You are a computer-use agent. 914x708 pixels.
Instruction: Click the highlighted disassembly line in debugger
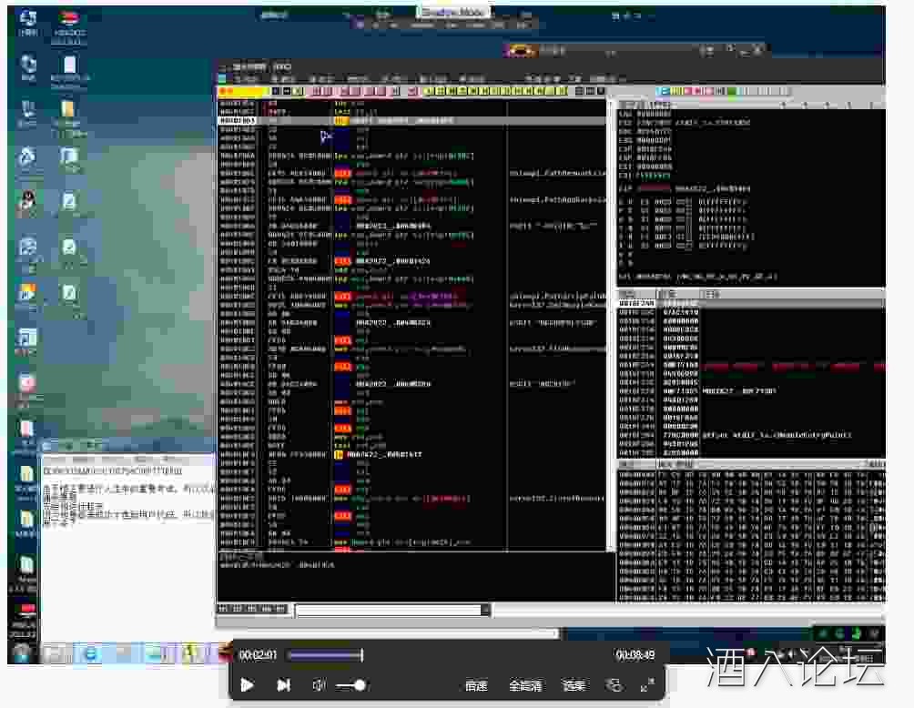(x=410, y=120)
